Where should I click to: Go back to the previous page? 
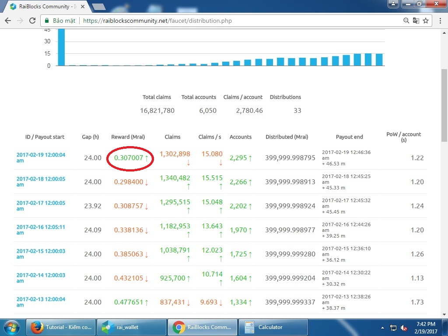point(8,21)
